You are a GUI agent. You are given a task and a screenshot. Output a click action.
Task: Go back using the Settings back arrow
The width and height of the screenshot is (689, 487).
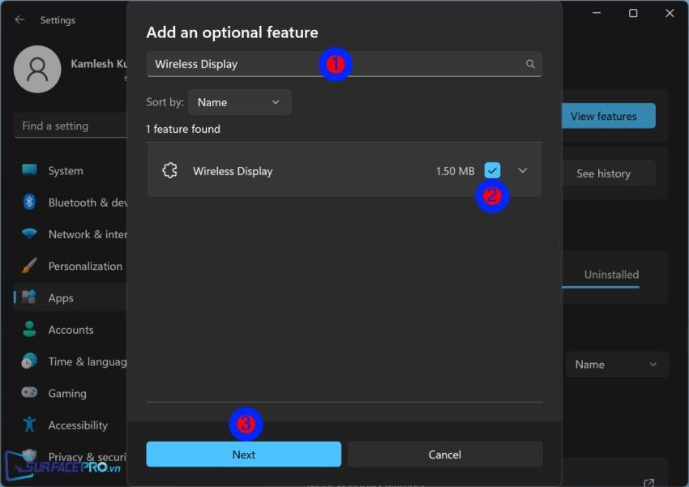(x=19, y=19)
